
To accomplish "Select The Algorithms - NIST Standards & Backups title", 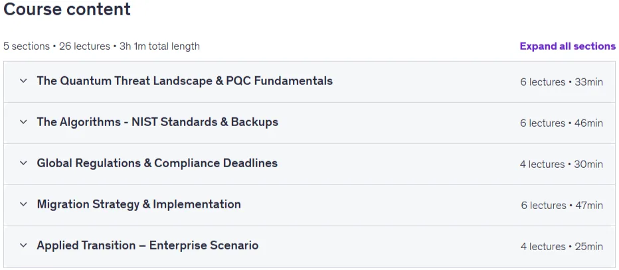I will 157,122.
